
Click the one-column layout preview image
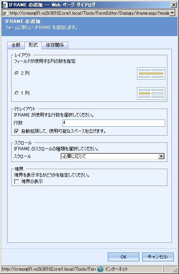pyautogui.click(x=151, y=93)
